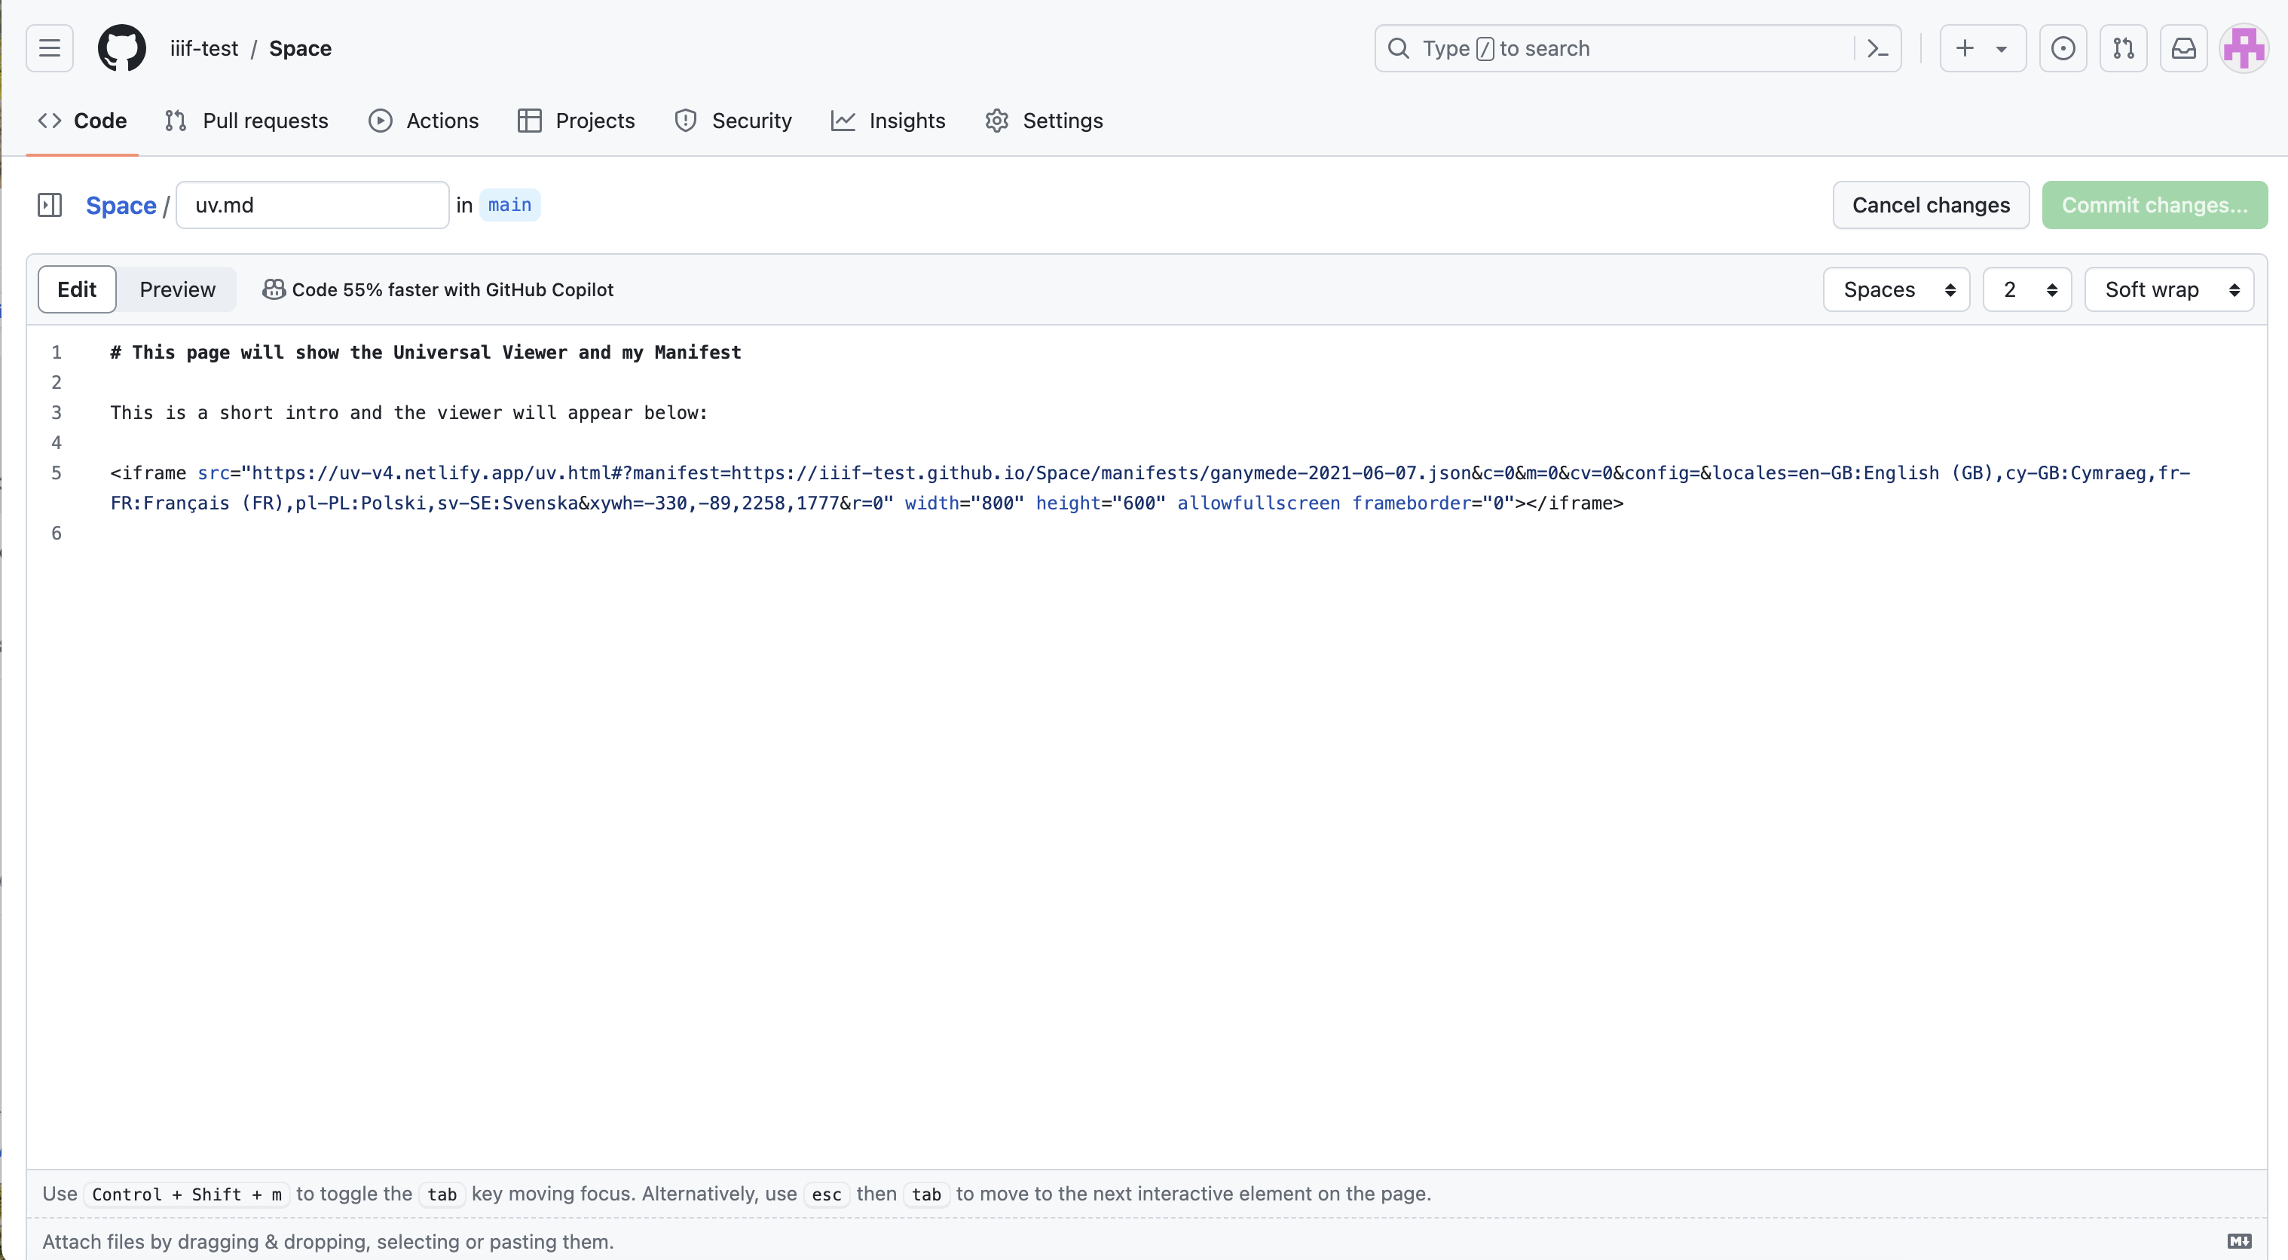Switch to the Edit tab

(76, 289)
